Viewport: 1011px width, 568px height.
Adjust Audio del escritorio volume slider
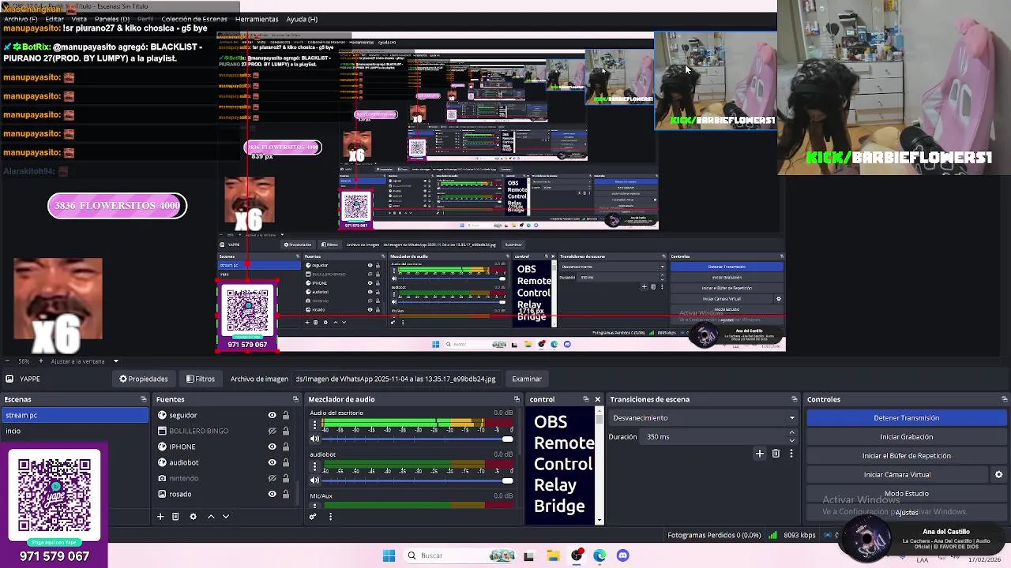tap(418, 439)
